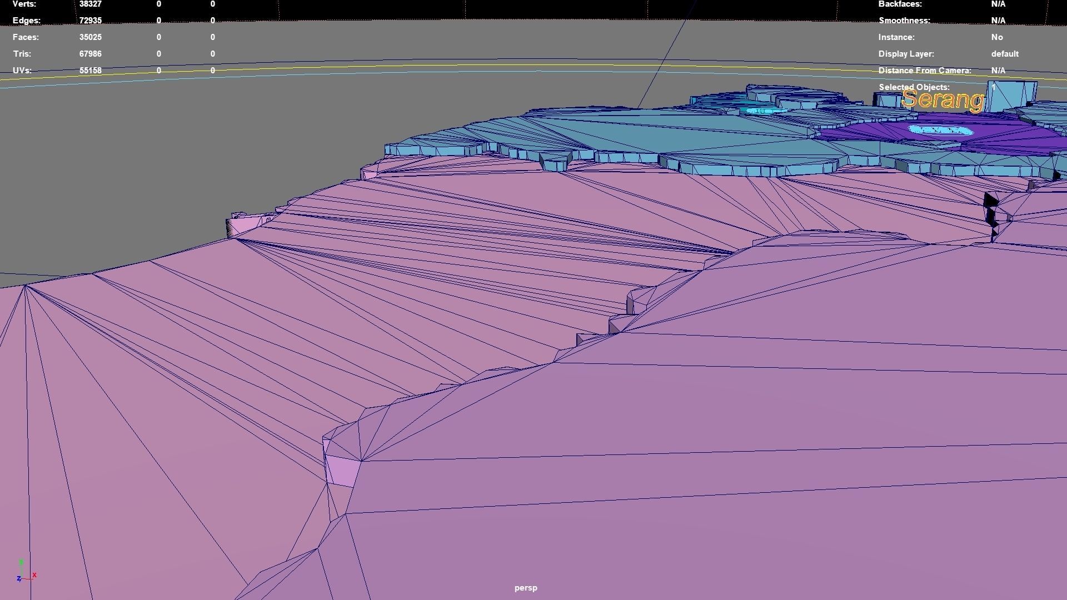This screenshot has width=1067, height=600.
Task: Click the Faces: heads-up label
Action: coord(26,37)
